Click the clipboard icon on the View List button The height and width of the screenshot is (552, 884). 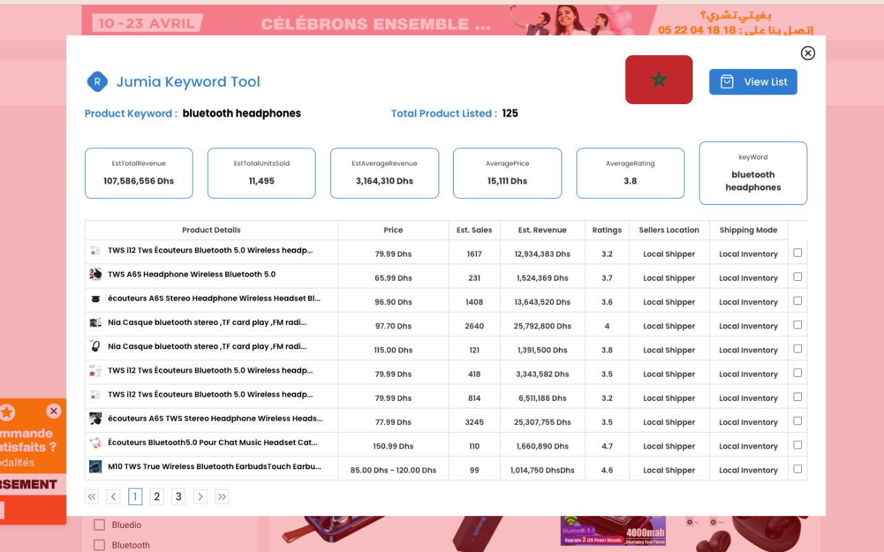click(x=726, y=81)
